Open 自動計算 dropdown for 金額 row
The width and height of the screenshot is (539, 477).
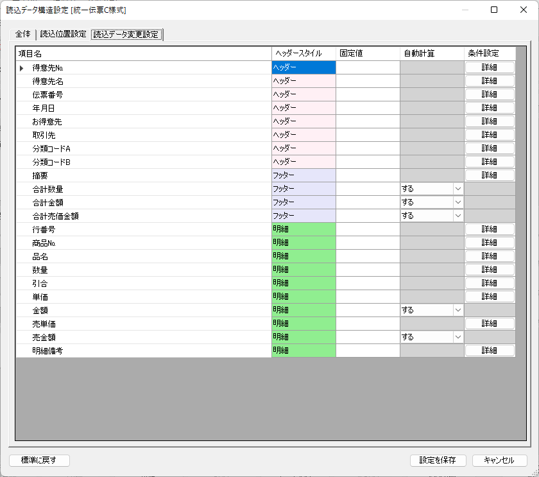point(458,310)
